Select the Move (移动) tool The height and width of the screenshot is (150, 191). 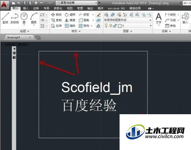56,15
